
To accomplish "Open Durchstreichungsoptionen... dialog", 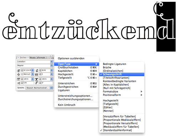I will tap(77, 99).
